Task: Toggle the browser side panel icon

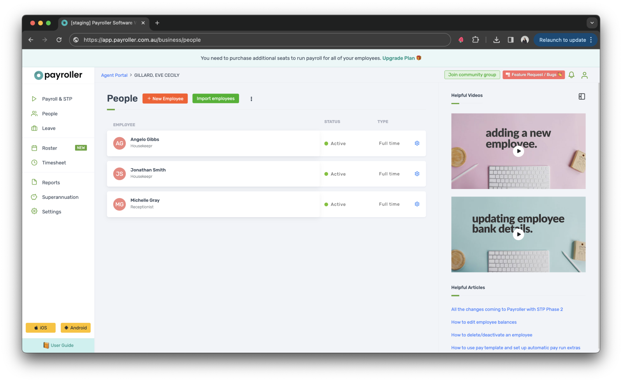Action: (510, 40)
